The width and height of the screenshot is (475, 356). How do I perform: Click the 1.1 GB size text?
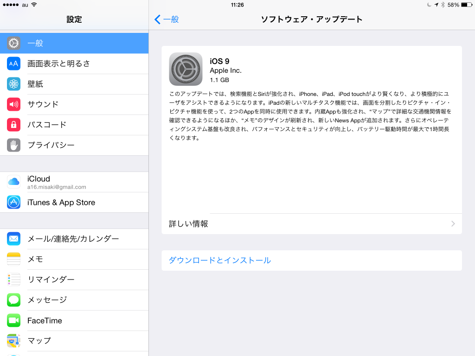pos(219,80)
